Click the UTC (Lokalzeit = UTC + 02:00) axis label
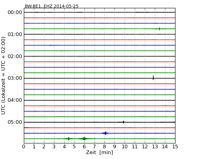The width and height of the screenshot is (199, 159). click(x=3, y=76)
